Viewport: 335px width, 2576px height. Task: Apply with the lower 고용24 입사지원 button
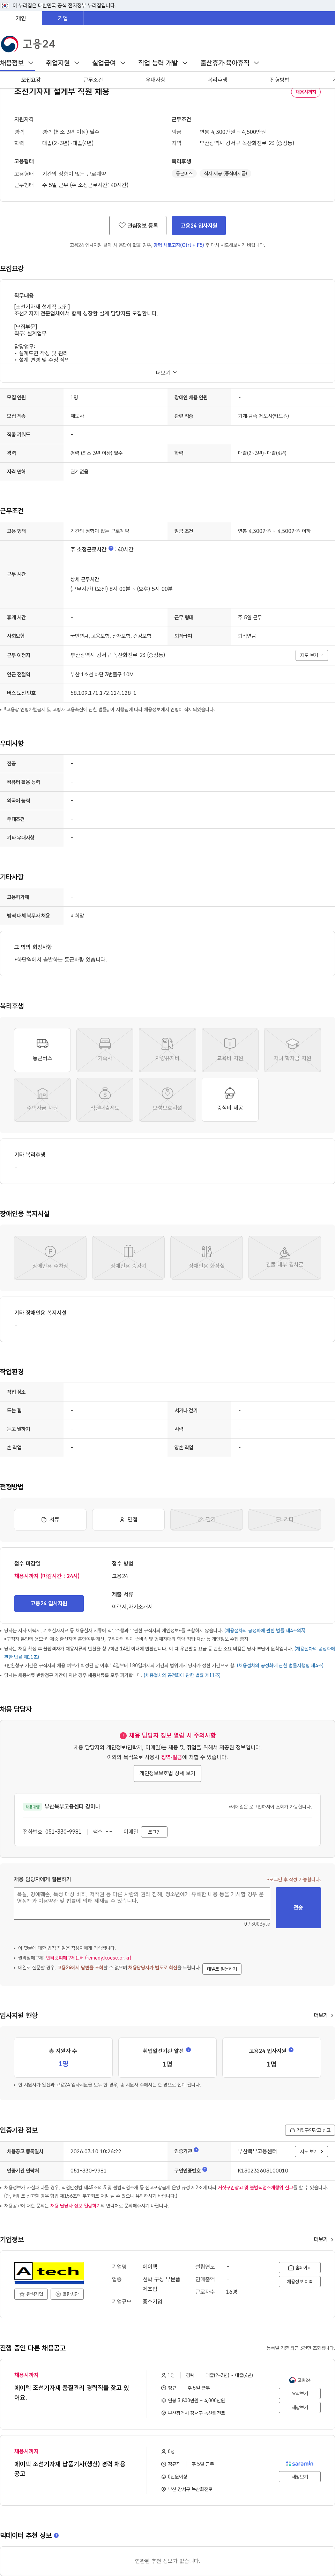click(x=49, y=1603)
